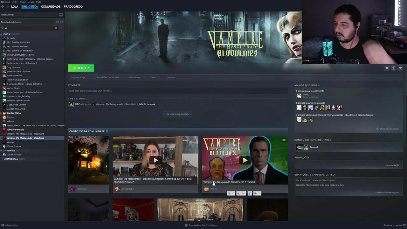This screenshot has height=229, width=407.
Task: Clear the library search with X icon
Action: click(56, 28)
